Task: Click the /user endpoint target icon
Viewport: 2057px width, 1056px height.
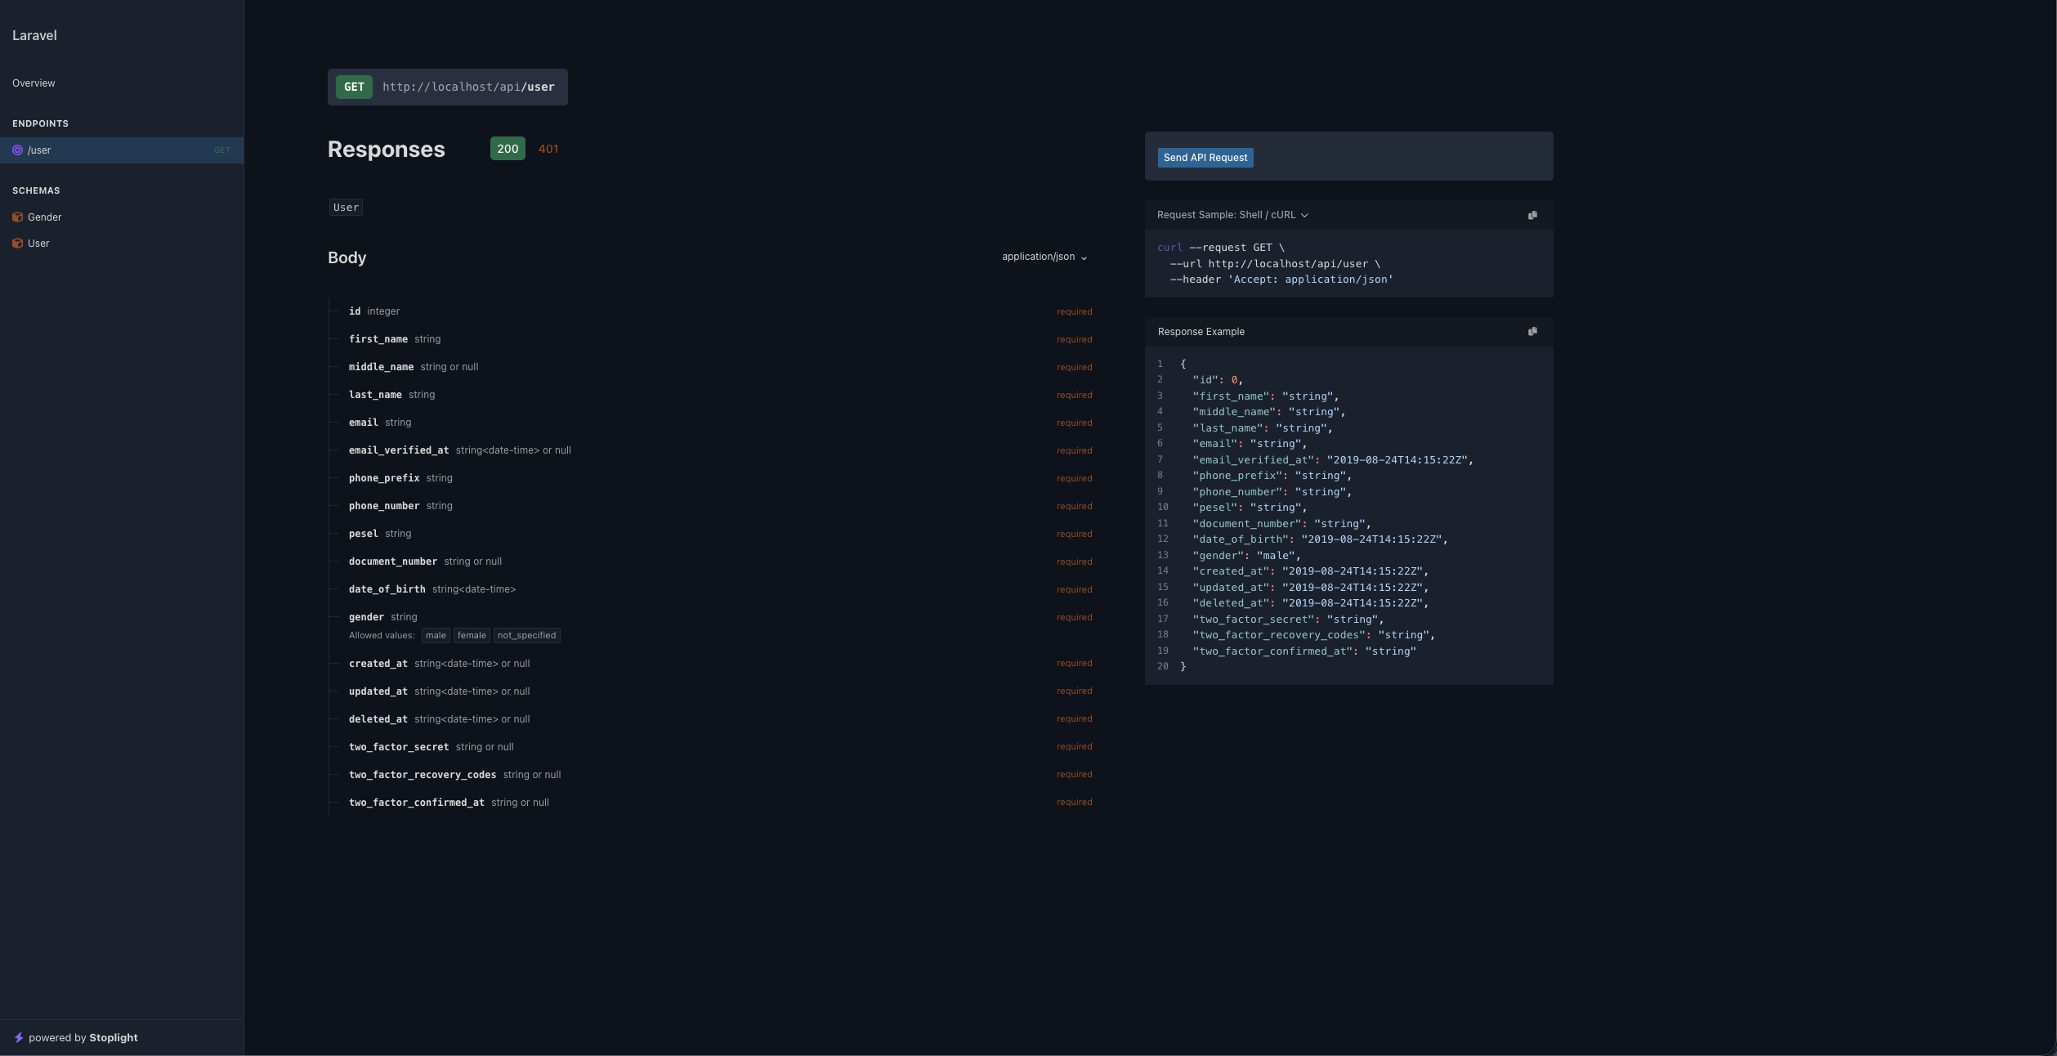Action: click(x=17, y=150)
